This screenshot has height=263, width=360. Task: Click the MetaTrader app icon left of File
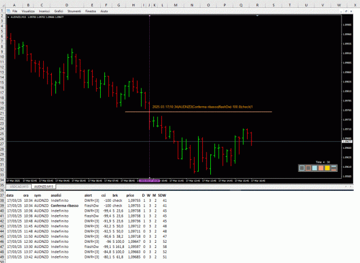pos(9,11)
